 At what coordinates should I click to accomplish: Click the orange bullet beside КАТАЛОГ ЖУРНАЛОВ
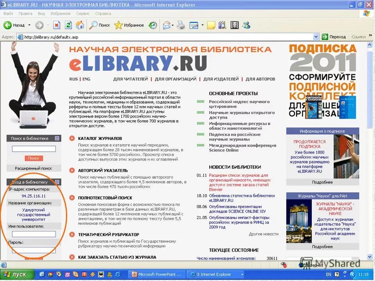(x=72, y=138)
